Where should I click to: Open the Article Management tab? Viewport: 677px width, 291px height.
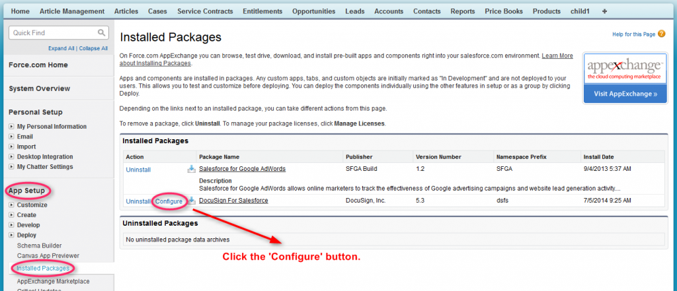[x=72, y=12]
